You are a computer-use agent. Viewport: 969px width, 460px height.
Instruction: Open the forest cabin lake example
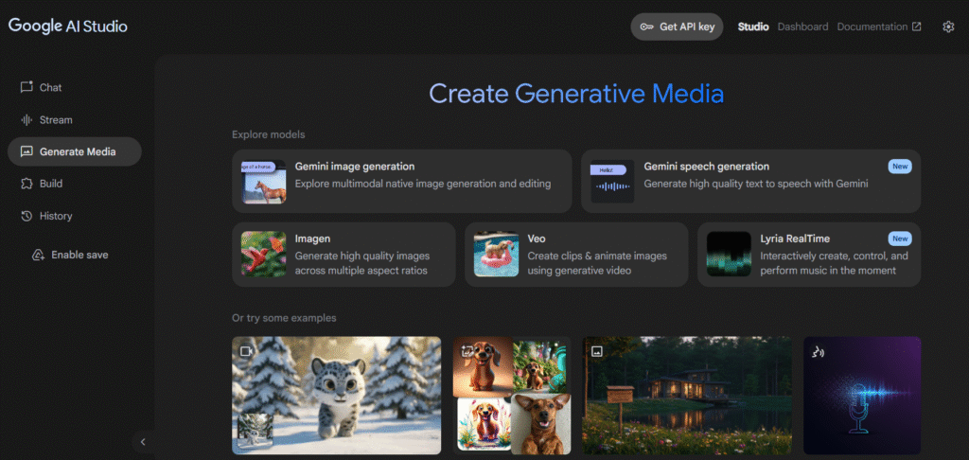tap(687, 396)
